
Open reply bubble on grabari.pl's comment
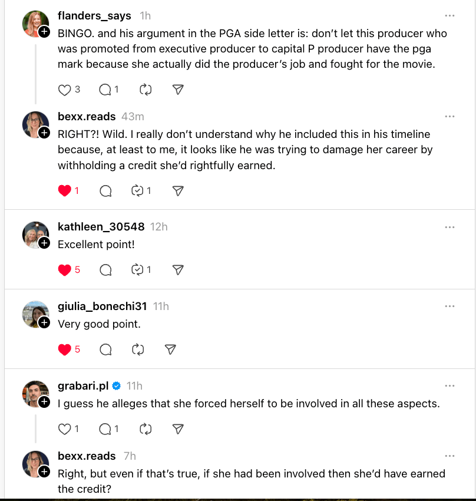(105, 429)
